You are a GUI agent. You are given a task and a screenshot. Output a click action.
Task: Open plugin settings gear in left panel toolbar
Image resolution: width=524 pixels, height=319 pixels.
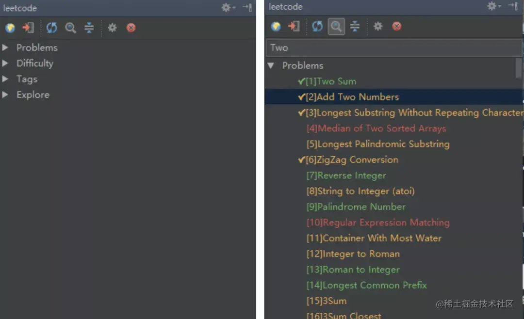point(112,28)
